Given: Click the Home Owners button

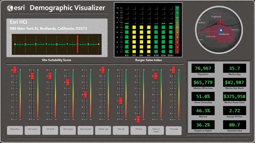Looking at the screenshot, I should (x=85, y=130).
